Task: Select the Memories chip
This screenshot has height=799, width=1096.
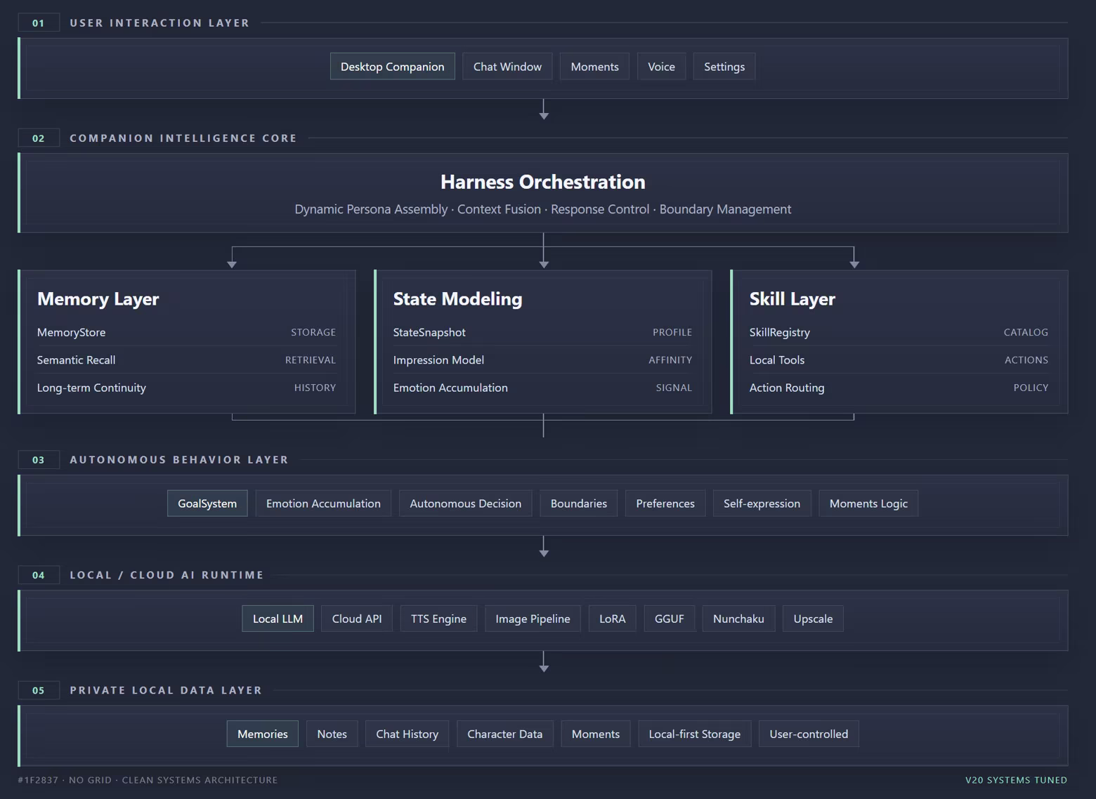Action: click(x=262, y=734)
